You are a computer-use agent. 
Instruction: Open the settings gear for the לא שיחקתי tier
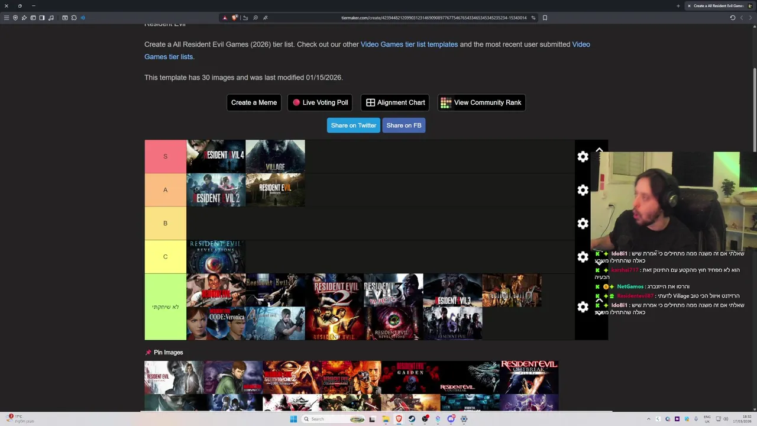583,307
